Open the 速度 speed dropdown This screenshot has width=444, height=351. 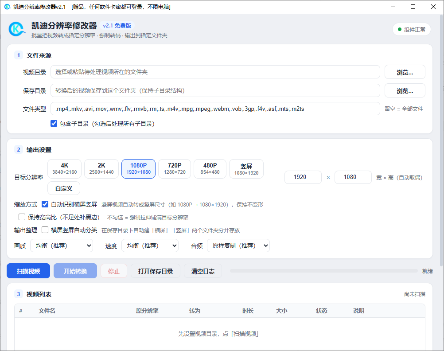[x=150, y=246]
